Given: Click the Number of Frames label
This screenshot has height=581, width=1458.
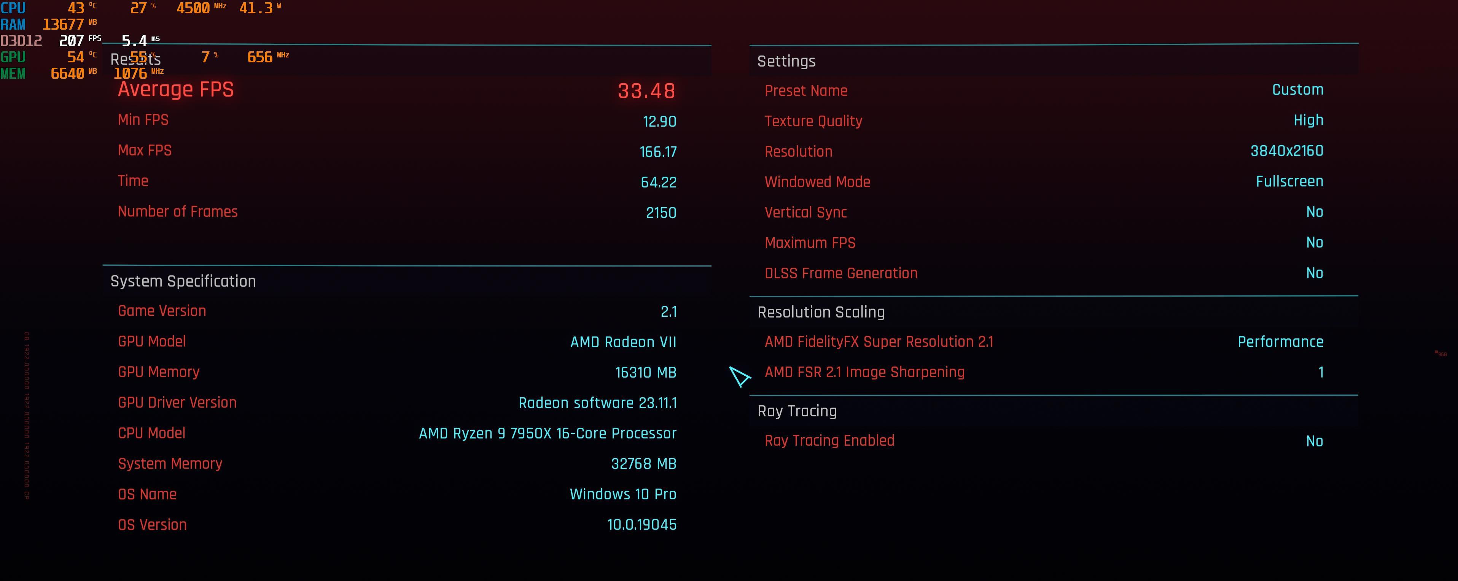Looking at the screenshot, I should tap(178, 211).
